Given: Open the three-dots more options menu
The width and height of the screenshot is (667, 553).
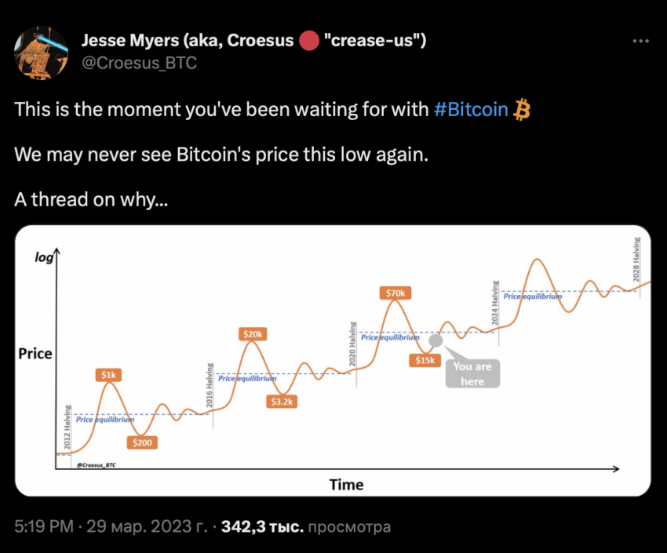Looking at the screenshot, I should coord(640,42).
